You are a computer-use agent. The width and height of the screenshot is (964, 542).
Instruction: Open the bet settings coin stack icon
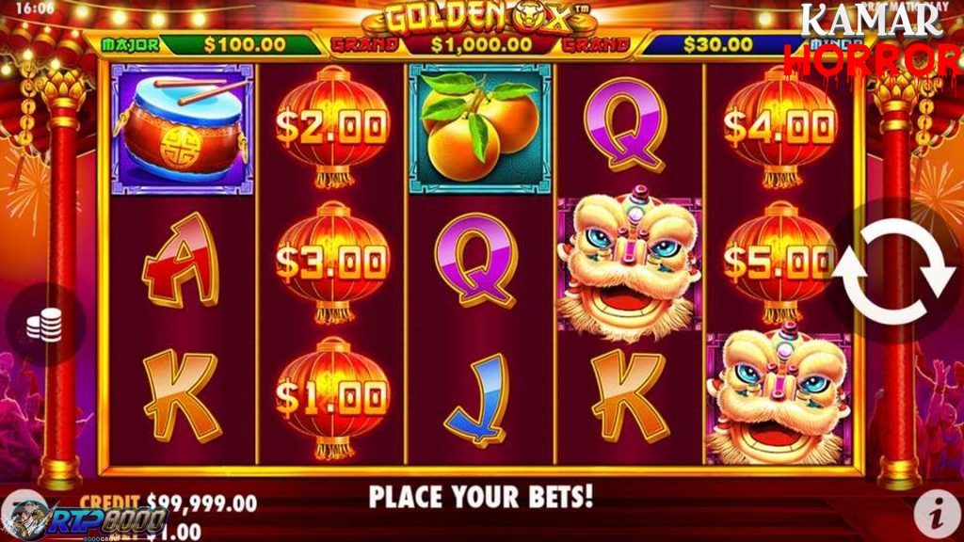coord(45,325)
